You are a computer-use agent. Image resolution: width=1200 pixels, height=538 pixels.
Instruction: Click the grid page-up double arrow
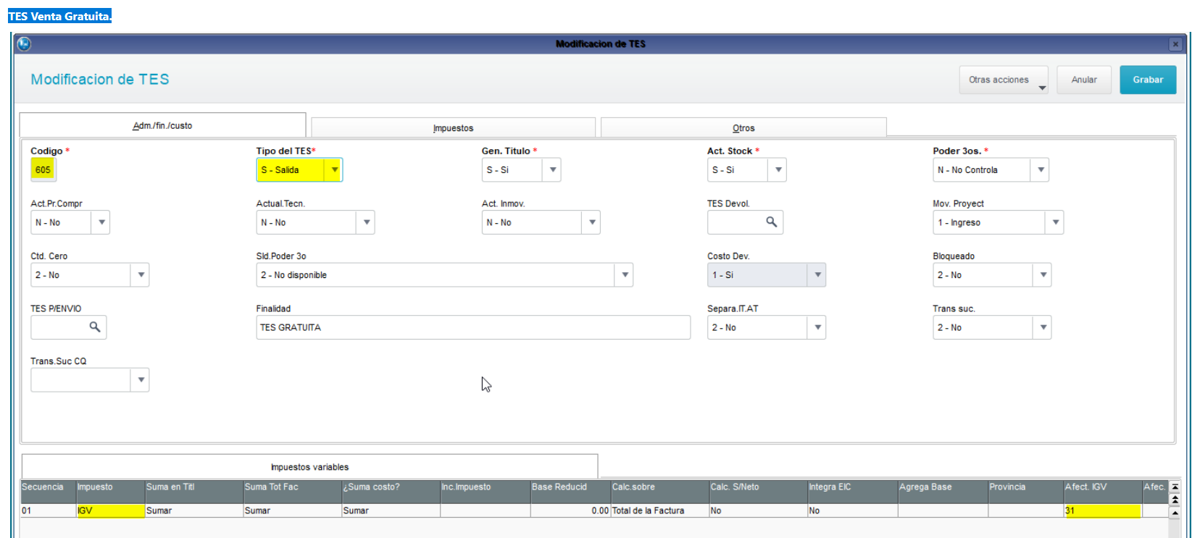coord(1175,500)
